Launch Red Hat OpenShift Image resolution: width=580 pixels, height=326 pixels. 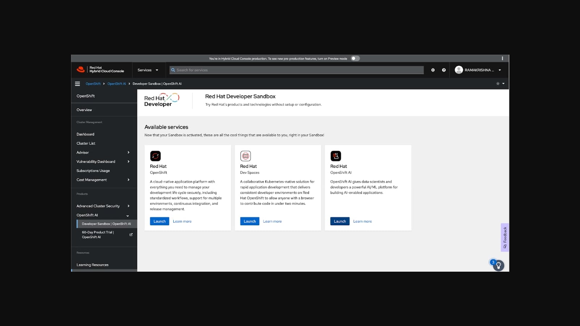[159, 221]
